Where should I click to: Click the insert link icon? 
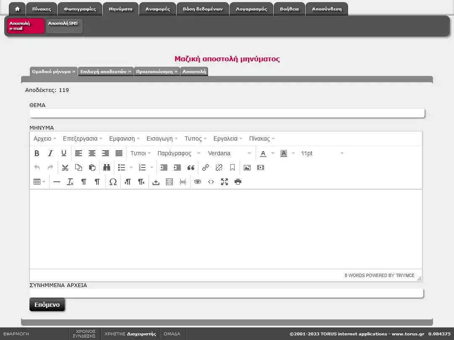205,167
